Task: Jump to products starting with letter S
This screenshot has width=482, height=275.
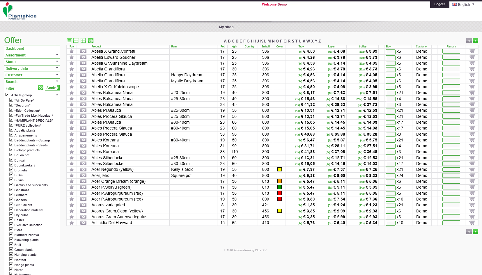Action: (x=293, y=41)
